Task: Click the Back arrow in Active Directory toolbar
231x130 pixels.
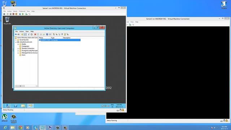Action: click(16, 34)
